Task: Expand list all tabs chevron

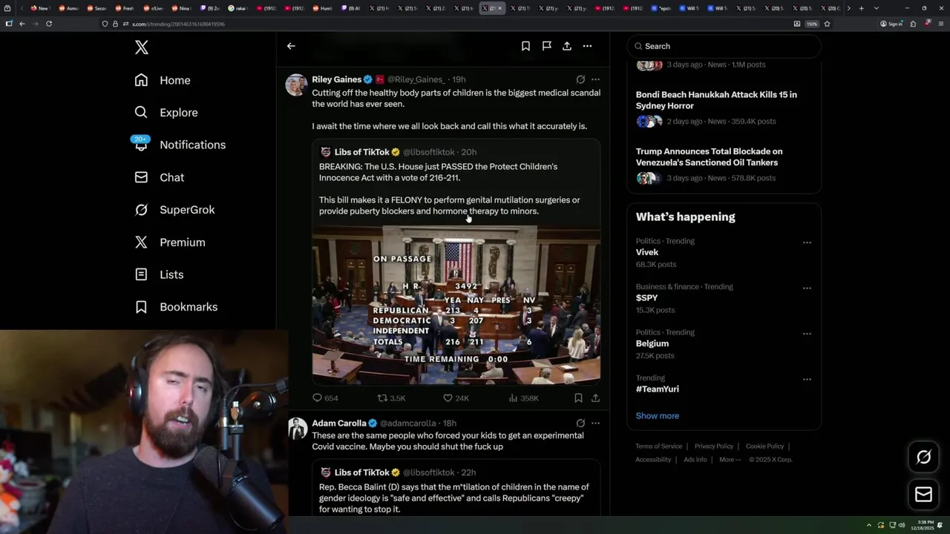Action: click(877, 8)
